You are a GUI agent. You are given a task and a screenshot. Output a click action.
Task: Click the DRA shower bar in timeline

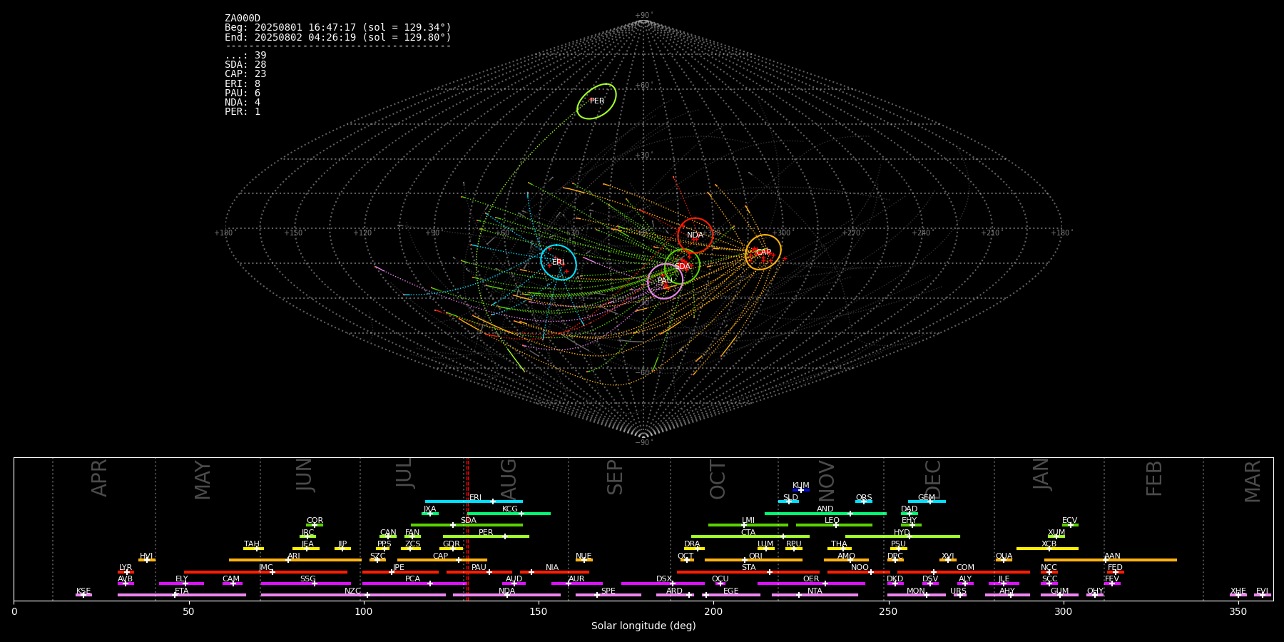(x=694, y=549)
